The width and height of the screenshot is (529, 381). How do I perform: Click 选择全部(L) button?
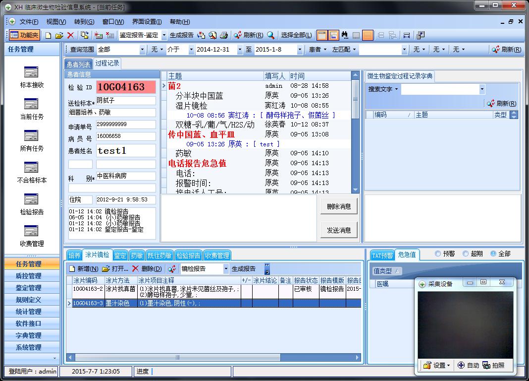pos(296,35)
